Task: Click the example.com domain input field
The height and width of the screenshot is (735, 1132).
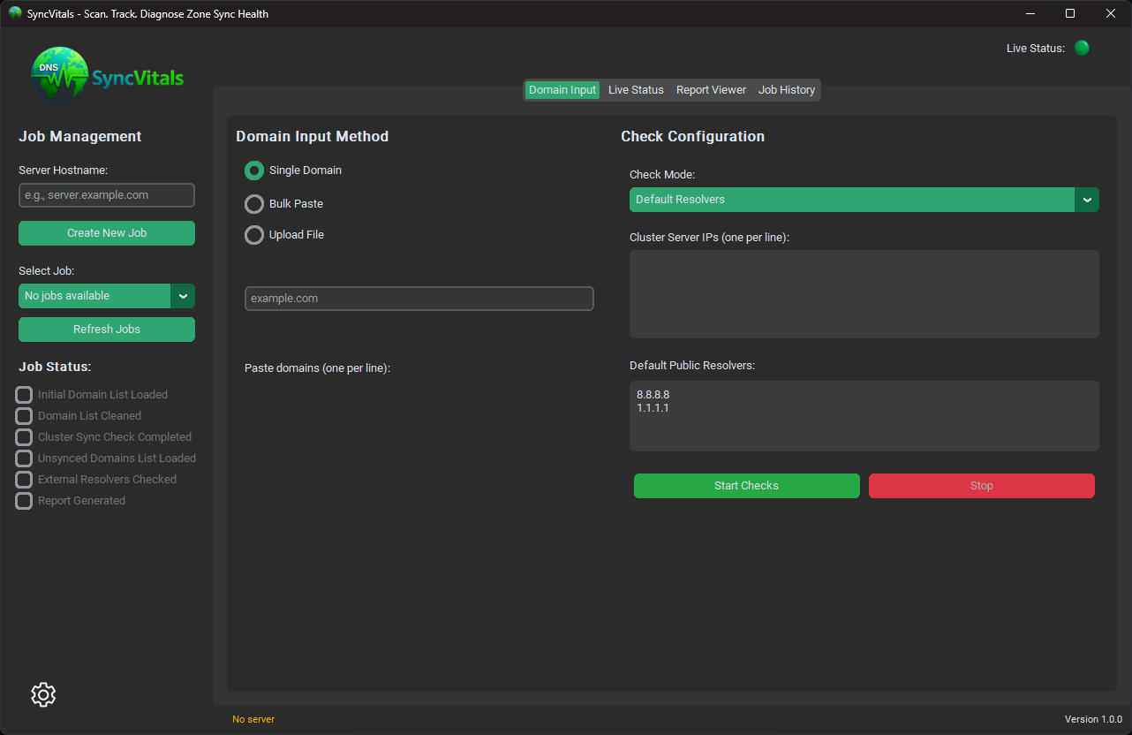Action: [x=419, y=299]
